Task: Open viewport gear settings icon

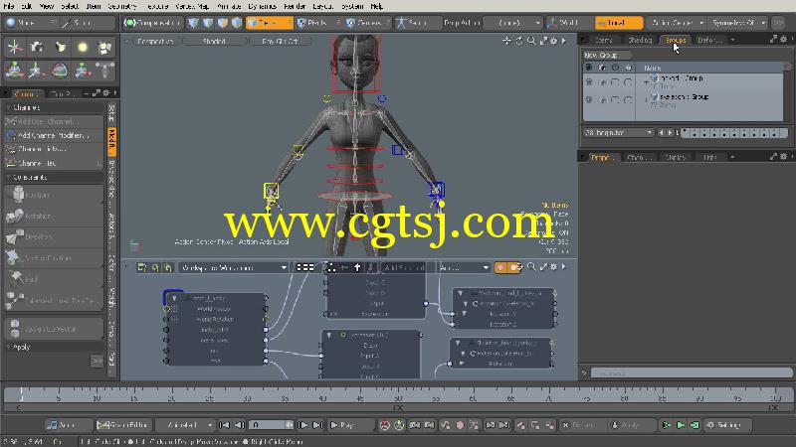Action: 554,41
